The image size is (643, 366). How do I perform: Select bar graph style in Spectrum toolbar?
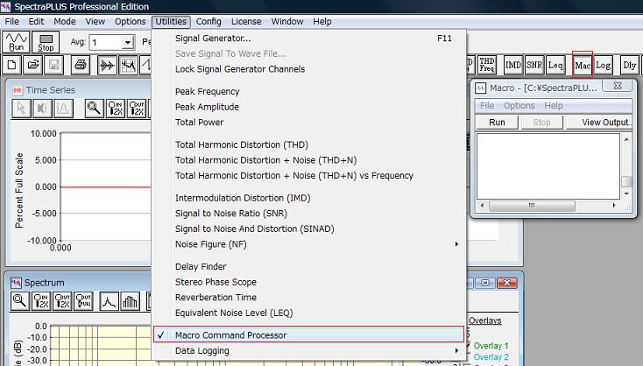coord(131,301)
